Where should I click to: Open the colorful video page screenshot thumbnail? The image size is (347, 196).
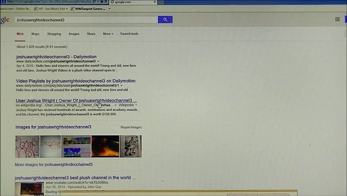pos(76,146)
